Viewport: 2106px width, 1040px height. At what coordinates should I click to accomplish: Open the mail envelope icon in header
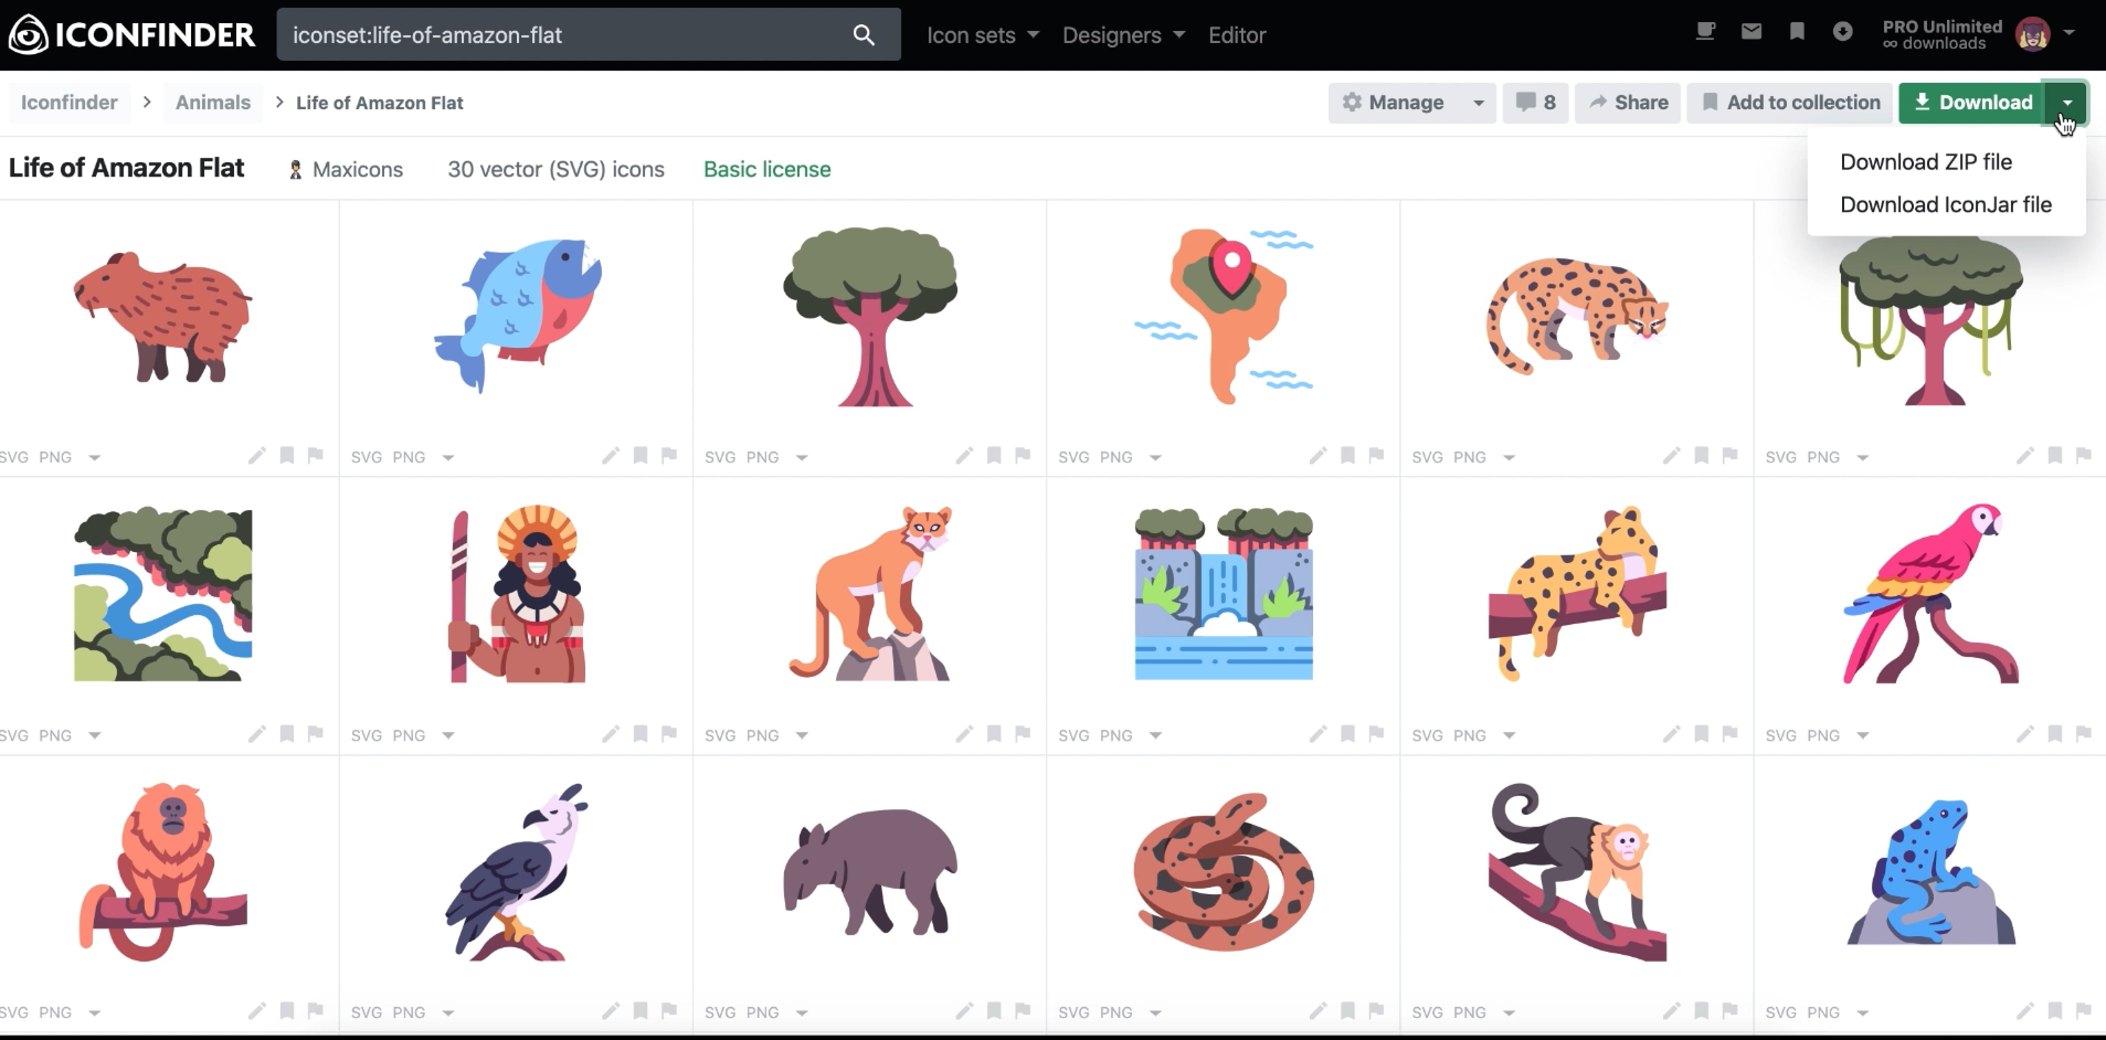click(x=1751, y=32)
